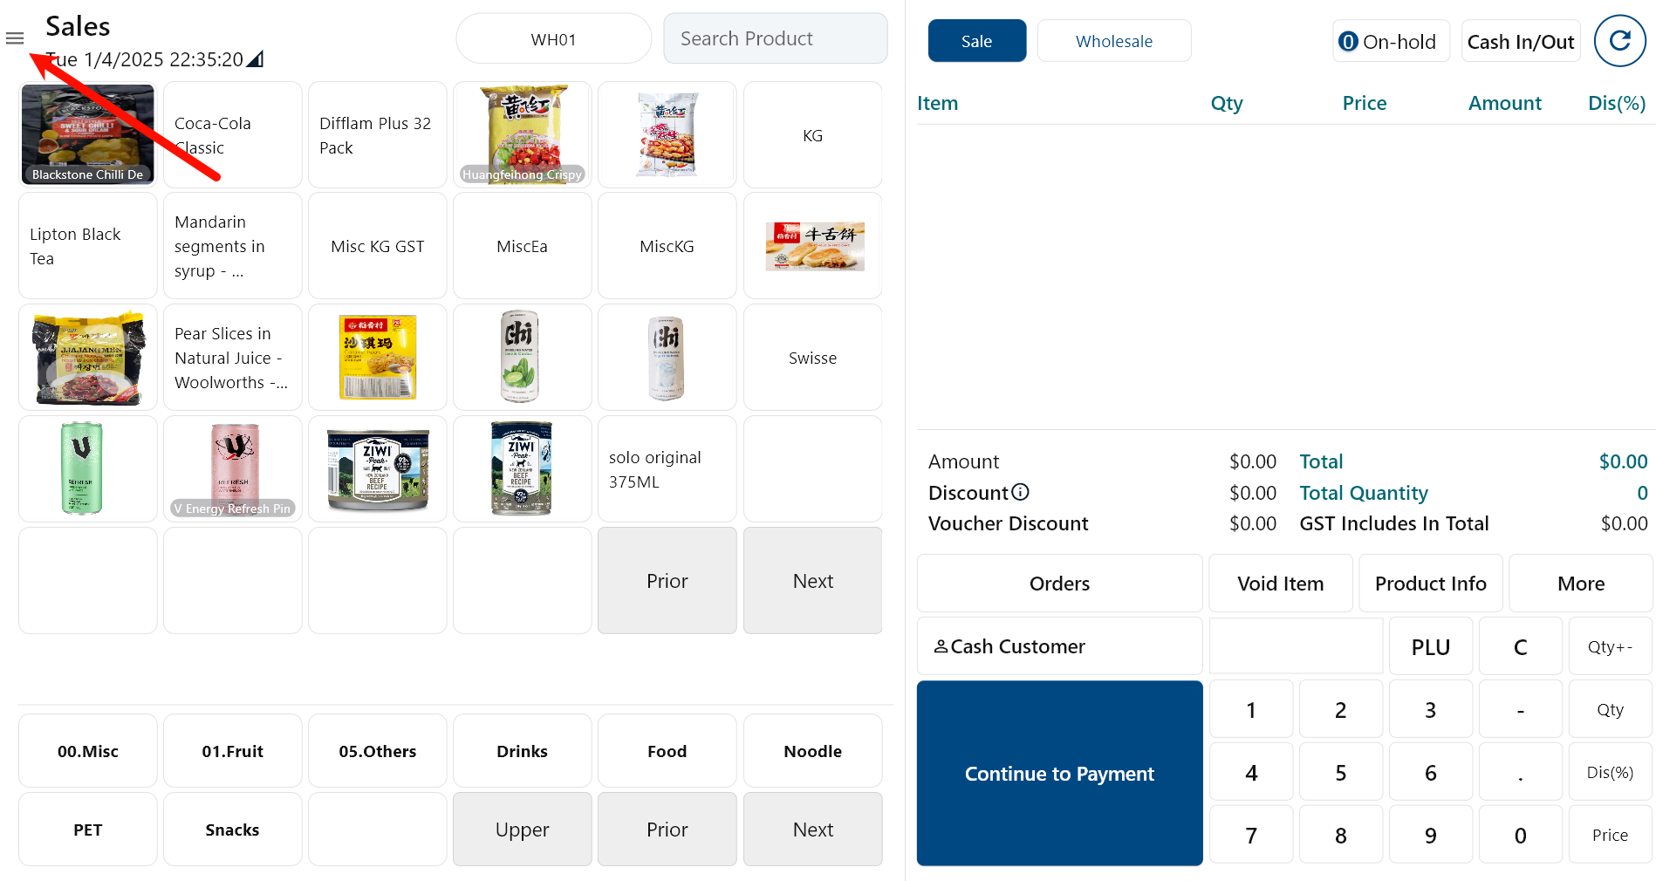Focus the Search Product field

click(x=775, y=39)
